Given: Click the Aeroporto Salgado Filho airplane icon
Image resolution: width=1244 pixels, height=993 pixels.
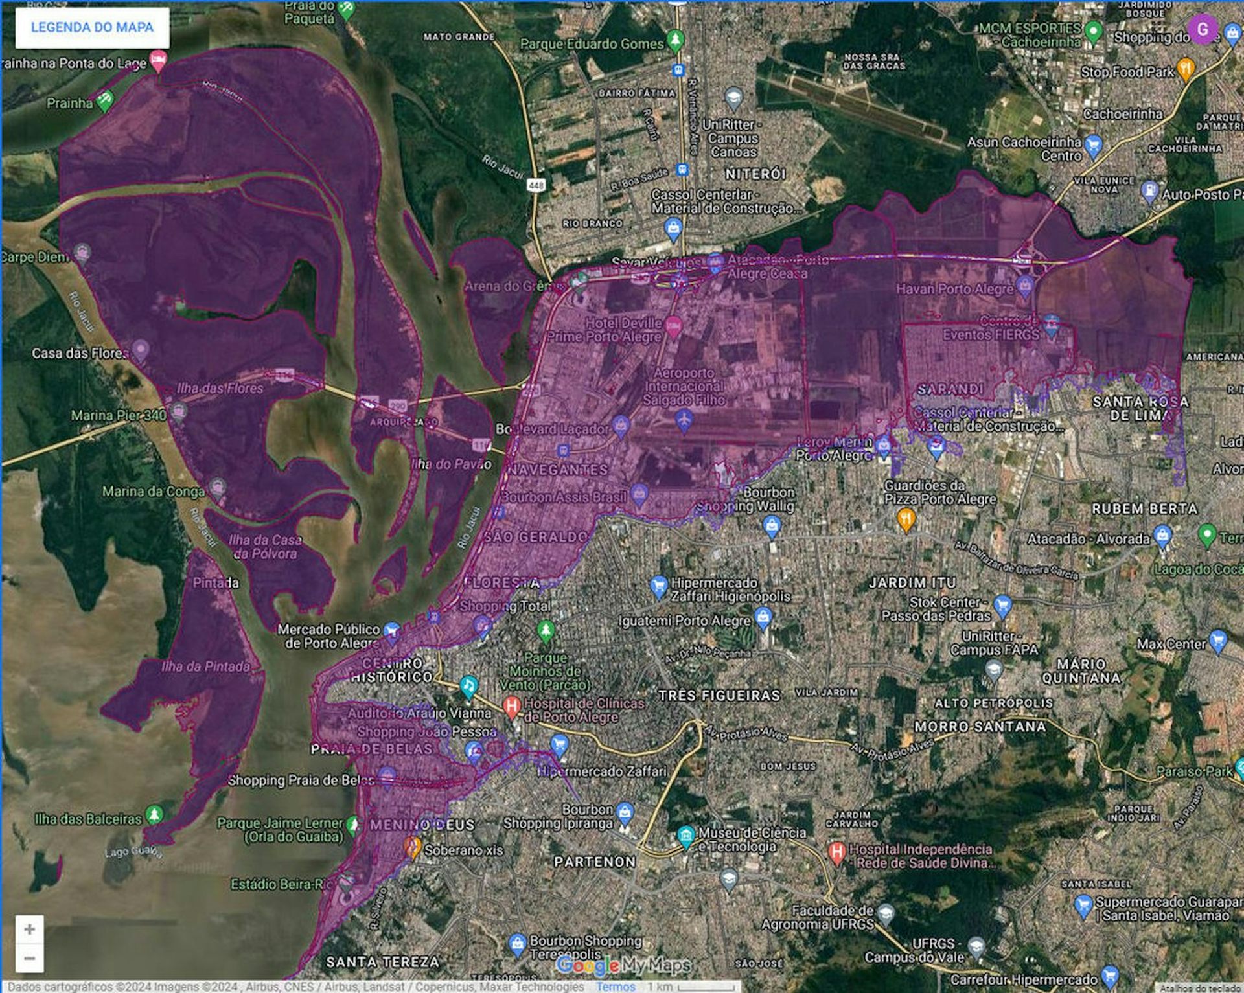Looking at the screenshot, I should [x=684, y=420].
